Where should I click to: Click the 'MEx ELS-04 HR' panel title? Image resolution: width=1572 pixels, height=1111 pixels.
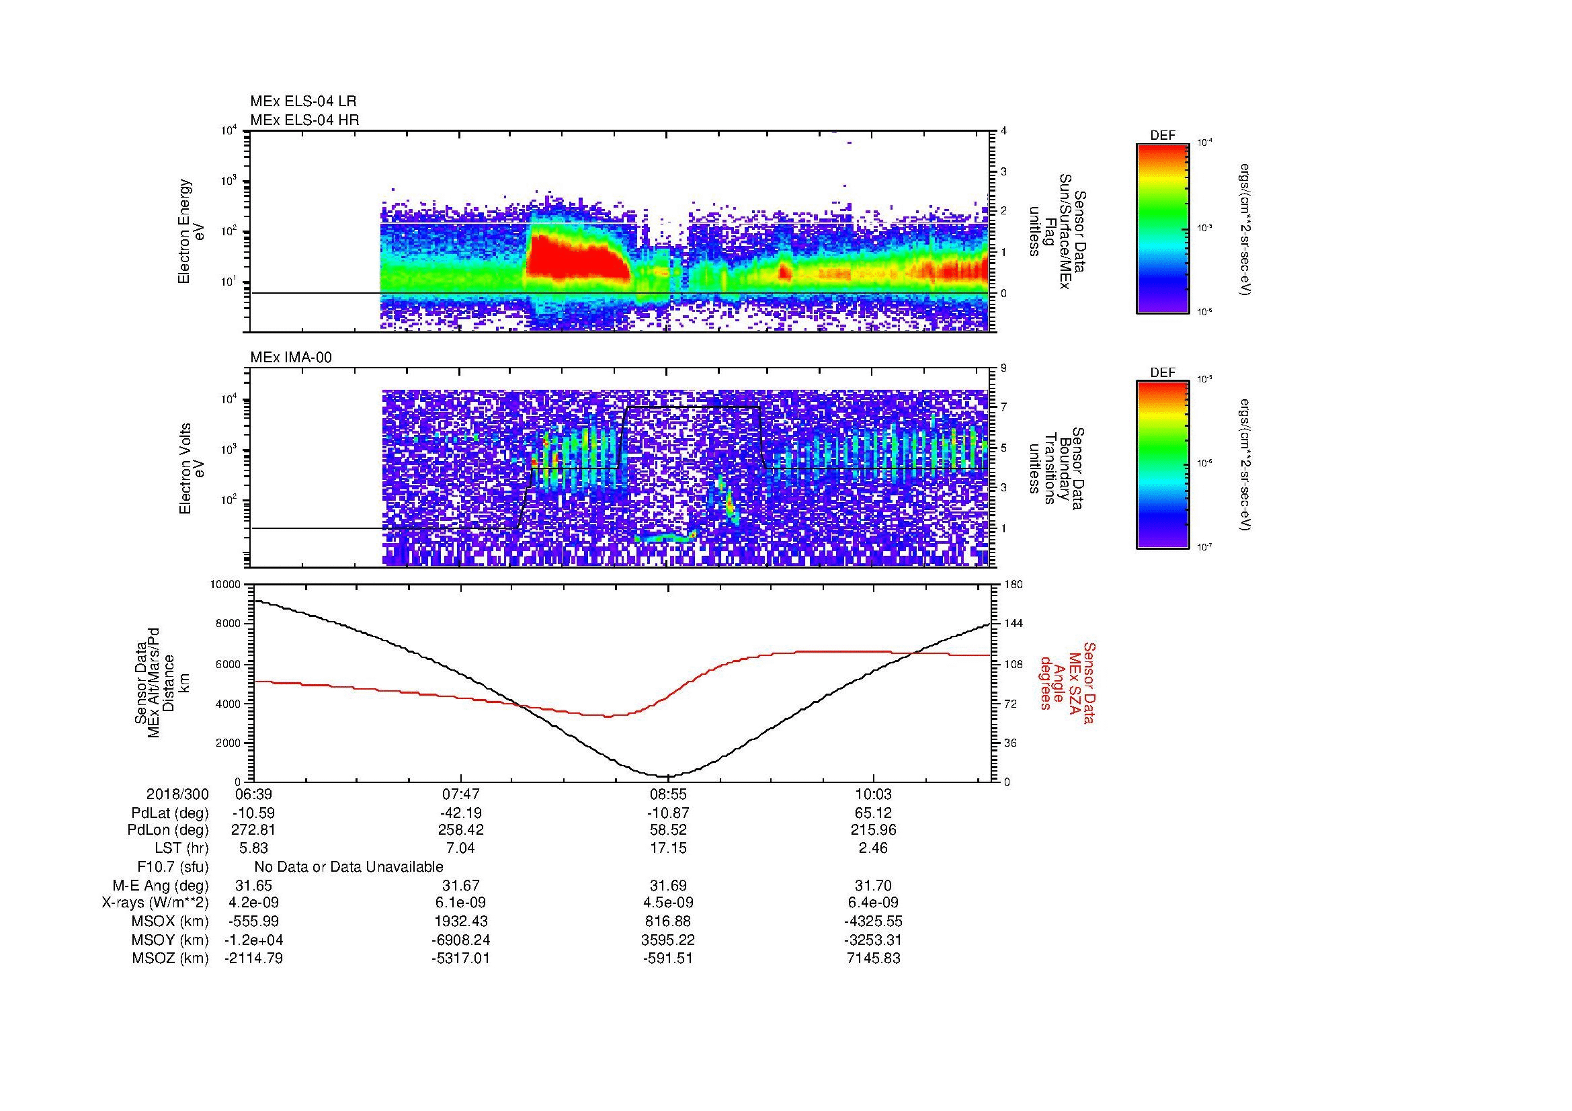click(x=304, y=120)
